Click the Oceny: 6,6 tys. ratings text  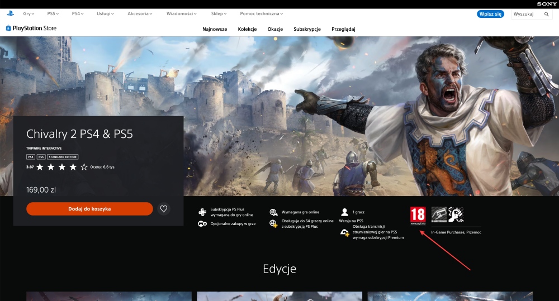click(103, 167)
